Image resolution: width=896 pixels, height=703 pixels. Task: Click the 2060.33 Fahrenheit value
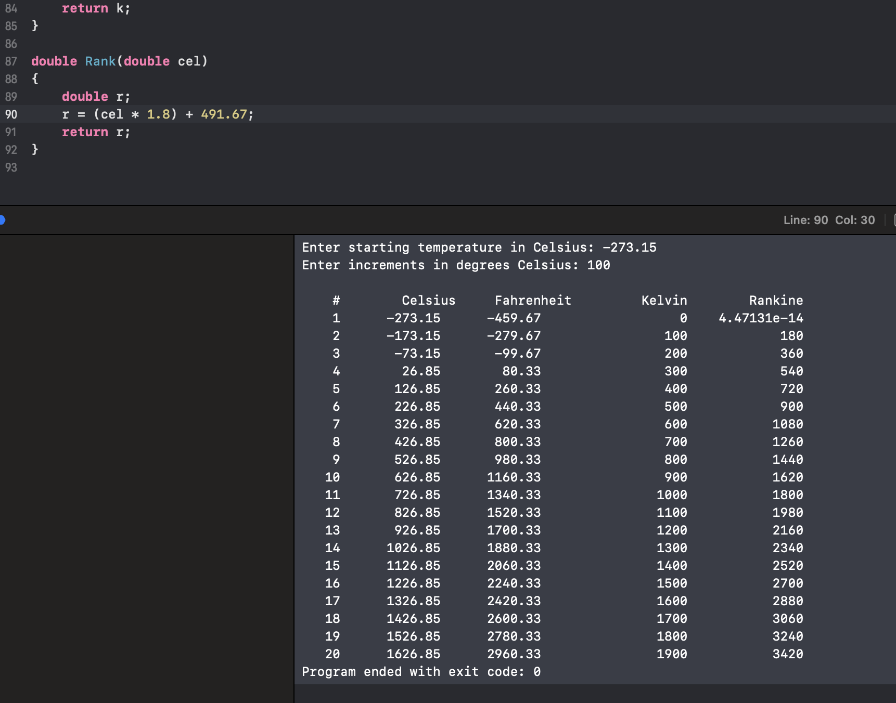tap(514, 566)
